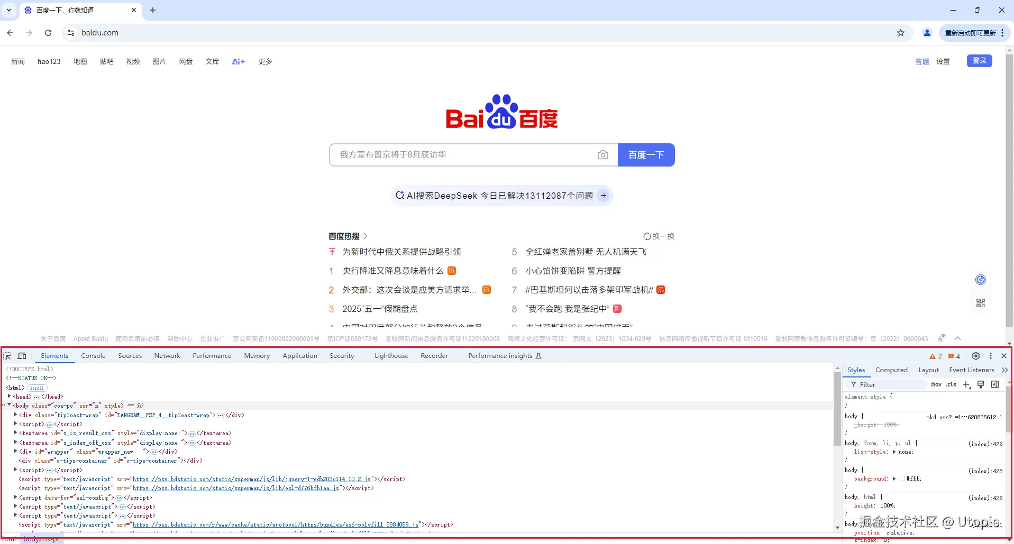Image resolution: width=1014 pixels, height=544 pixels.
Task: Open the DevTools customize three-dot menu
Action: [x=991, y=356]
